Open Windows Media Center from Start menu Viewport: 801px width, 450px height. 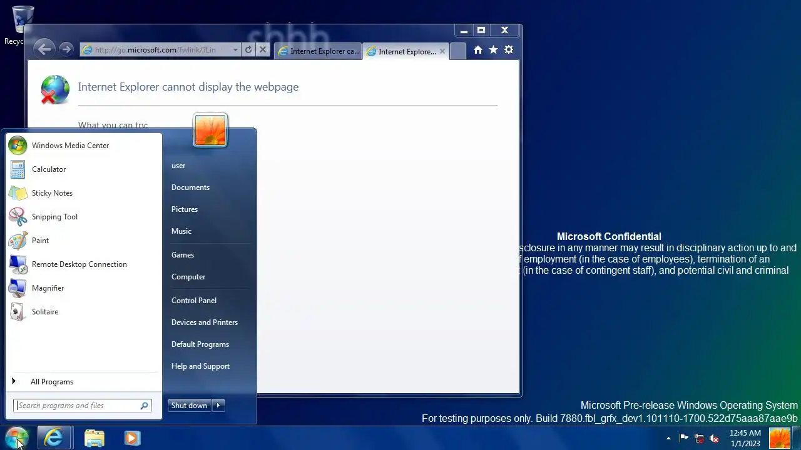click(83, 146)
